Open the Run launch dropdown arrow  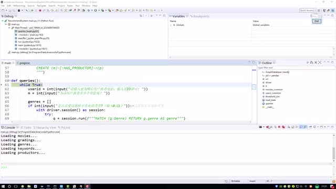(x=99, y=10)
